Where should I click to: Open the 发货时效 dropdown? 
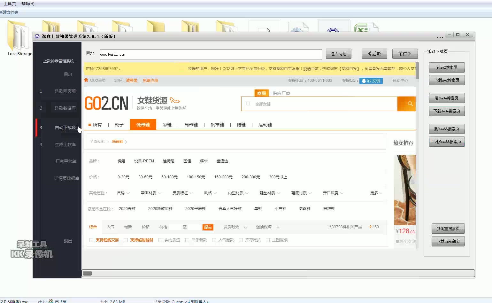[235, 227]
